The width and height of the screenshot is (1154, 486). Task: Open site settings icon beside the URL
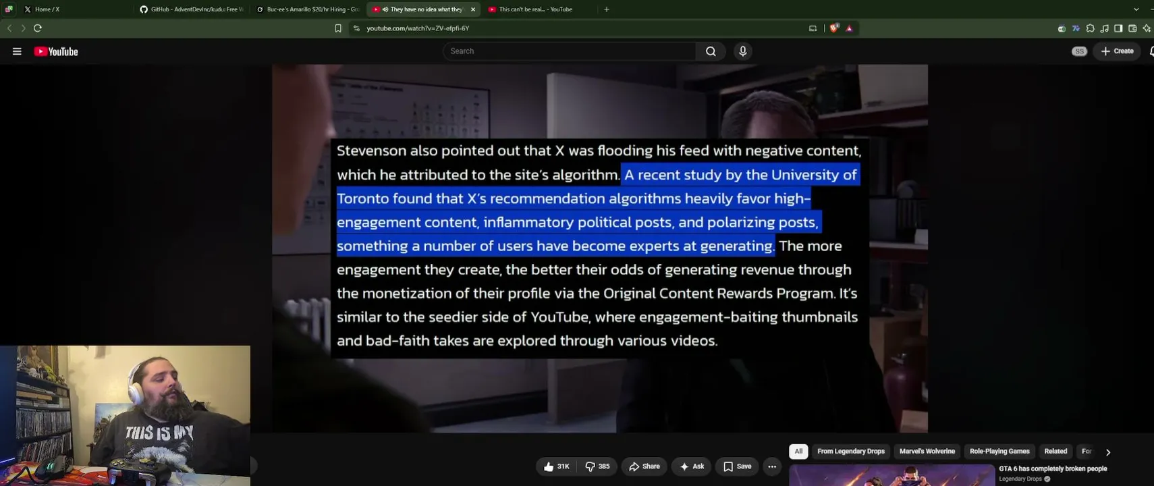[x=356, y=28]
